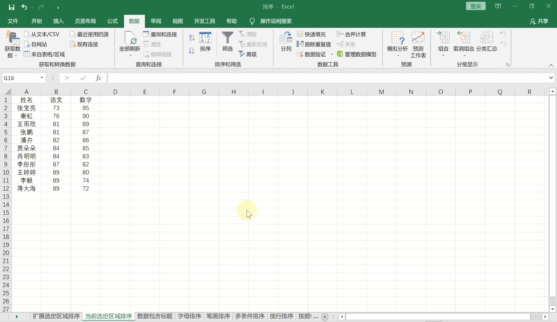Click horizontal scrollbar right arrow
Screen dimensions: 557x322
(545, 317)
